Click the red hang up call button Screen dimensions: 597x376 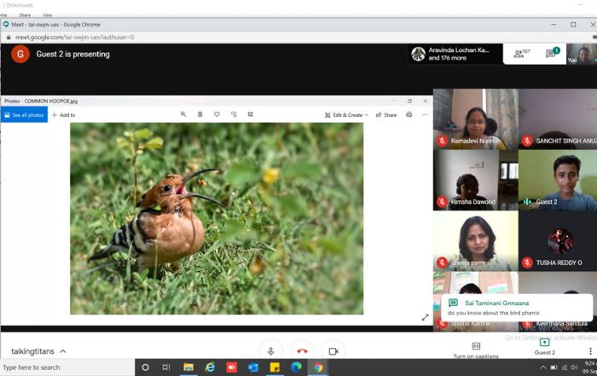tap(301, 350)
